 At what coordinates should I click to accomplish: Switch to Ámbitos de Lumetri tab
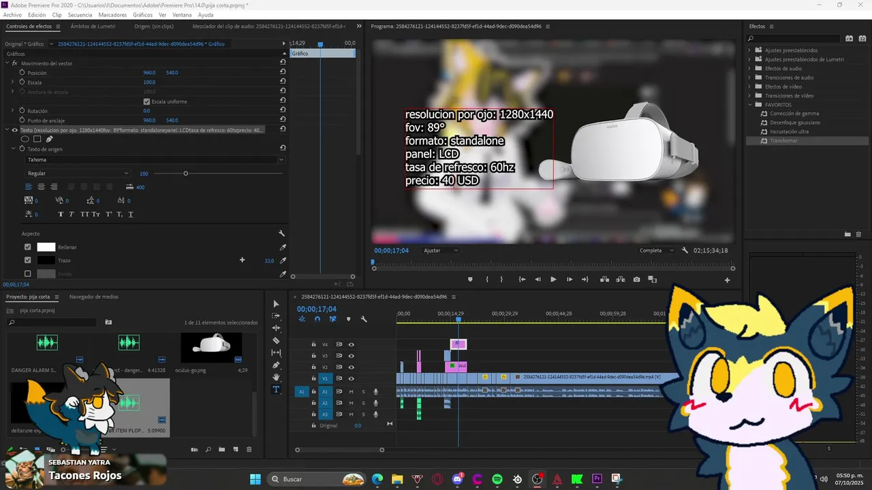click(x=93, y=27)
